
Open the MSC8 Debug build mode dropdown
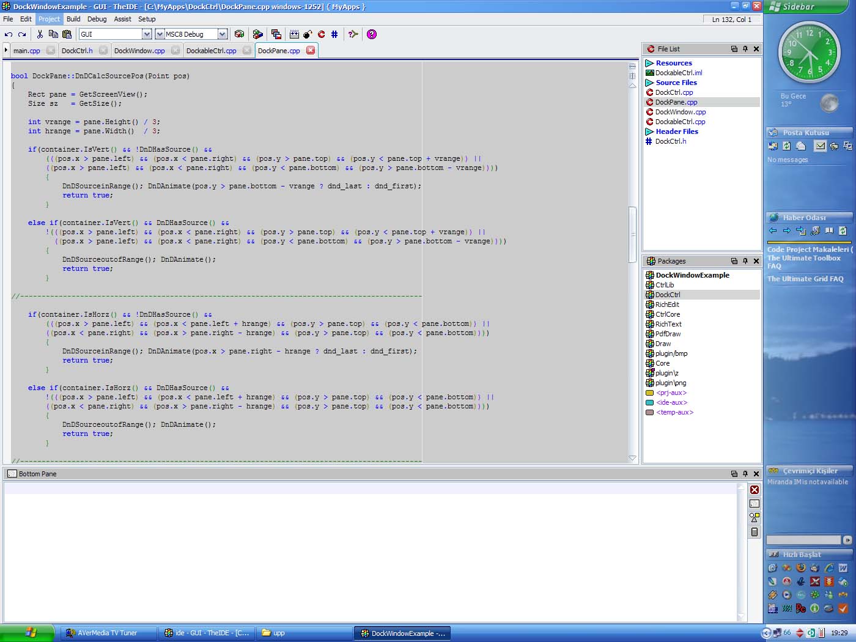click(223, 34)
